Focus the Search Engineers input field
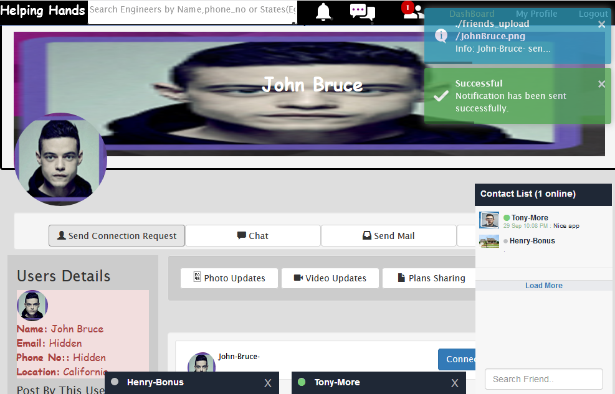615x394 pixels. point(193,12)
